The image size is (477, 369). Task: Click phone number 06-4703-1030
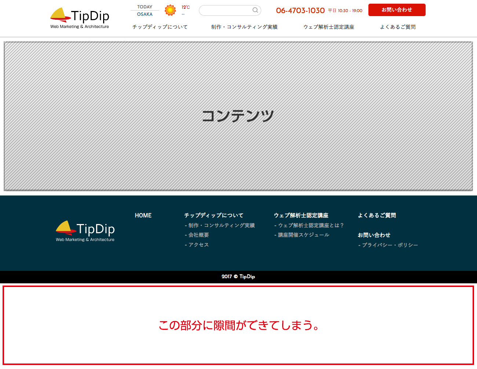pyautogui.click(x=300, y=11)
